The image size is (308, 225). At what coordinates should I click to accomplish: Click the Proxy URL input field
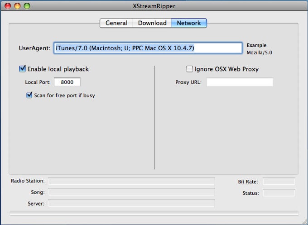coord(240,82)
